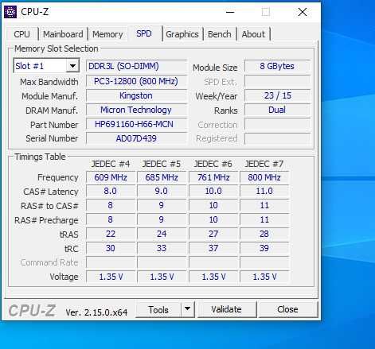Image resolution: width=375 pixels, height=349 pixels.
Task: Click the empty Registered field
Action: 277,138
